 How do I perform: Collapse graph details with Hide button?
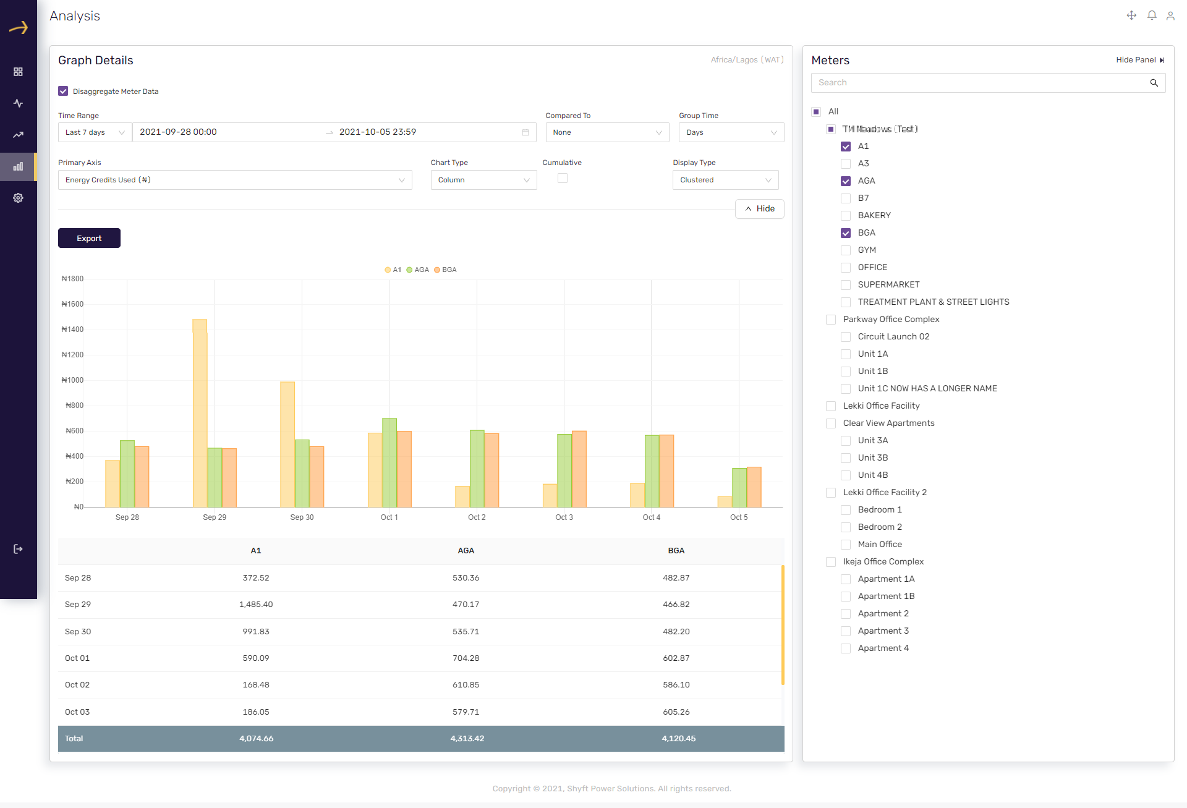759,209
